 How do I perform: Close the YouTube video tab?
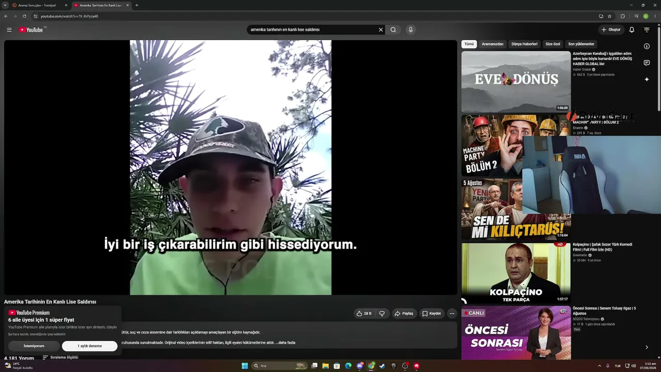tap(128, 5)
